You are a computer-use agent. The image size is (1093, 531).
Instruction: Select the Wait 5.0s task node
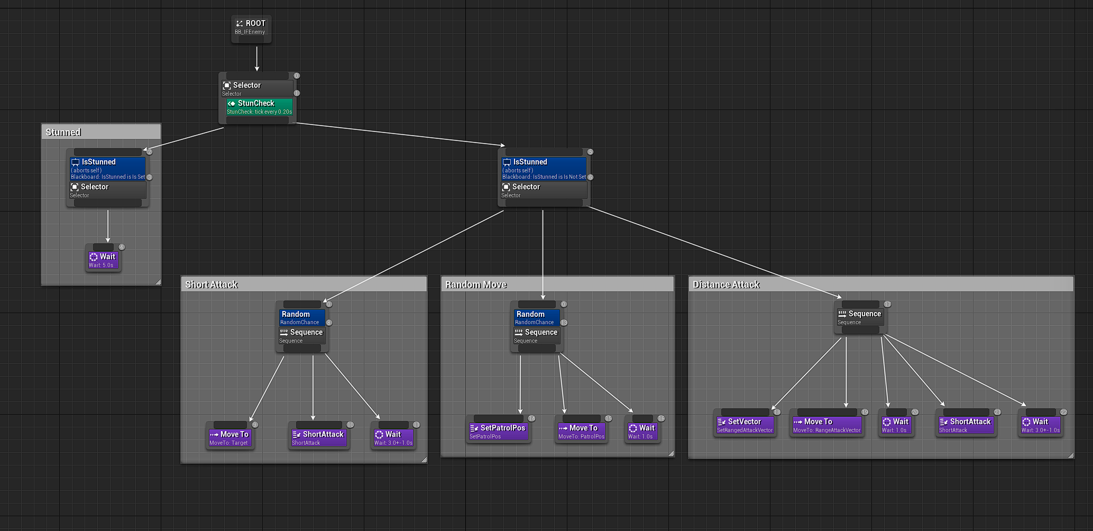pos(103,260)
